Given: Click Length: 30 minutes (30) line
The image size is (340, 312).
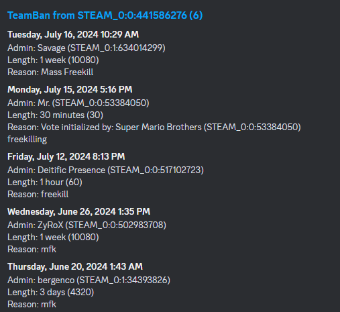Looking at the screenshot, I should pos(55,115).
